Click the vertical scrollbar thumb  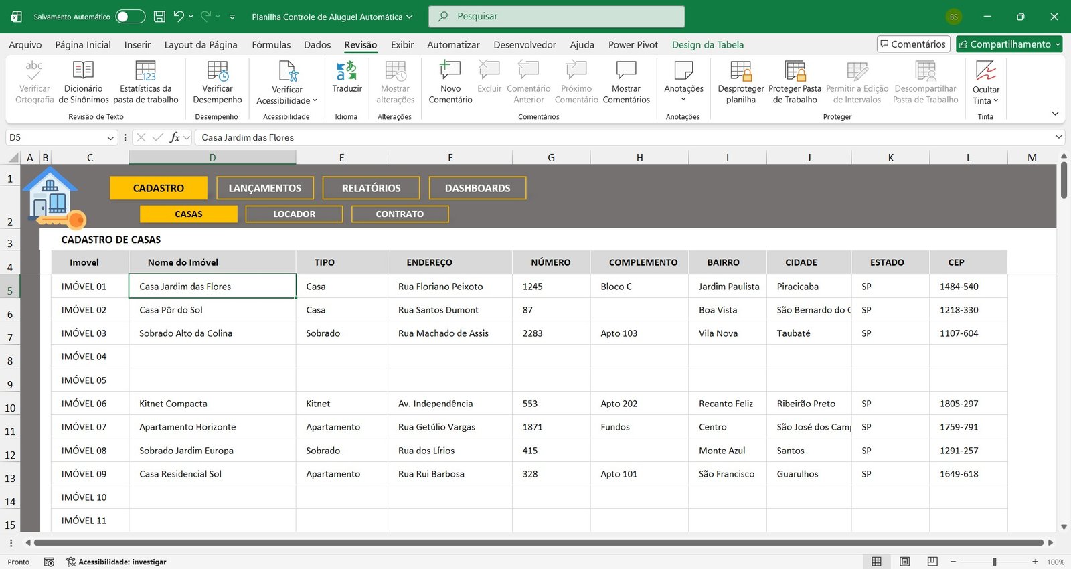[x=1064, y=181]
